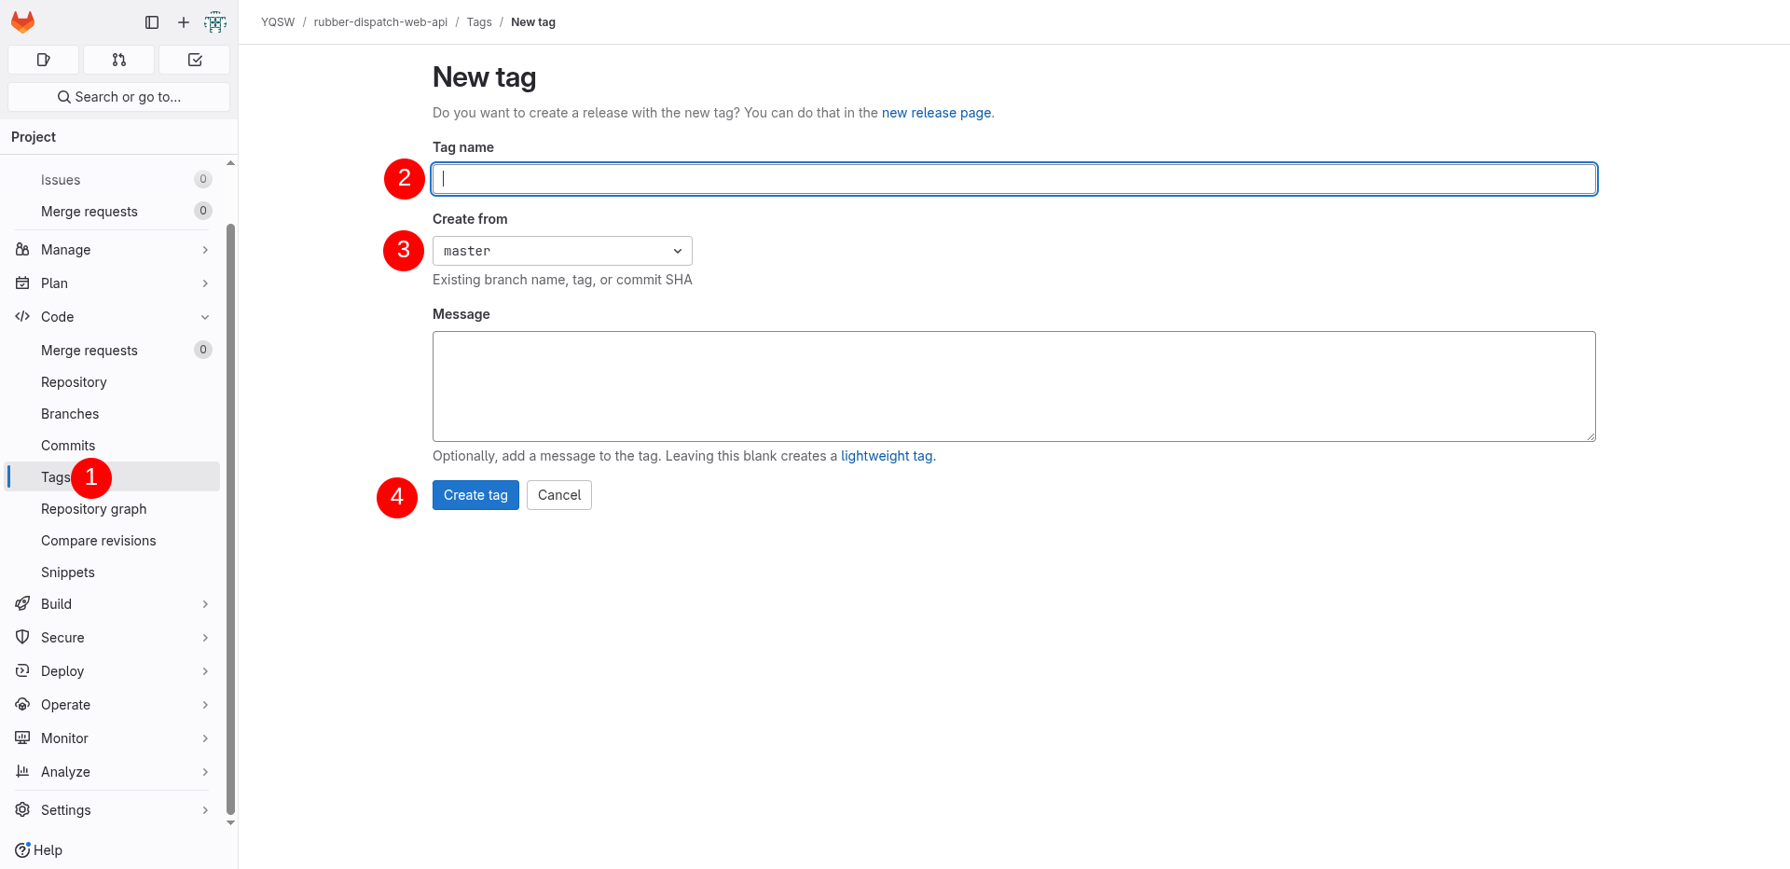This screenshot has height=869, width=1790.
Task: Click the Analyze chart icon
Action: 22,772
